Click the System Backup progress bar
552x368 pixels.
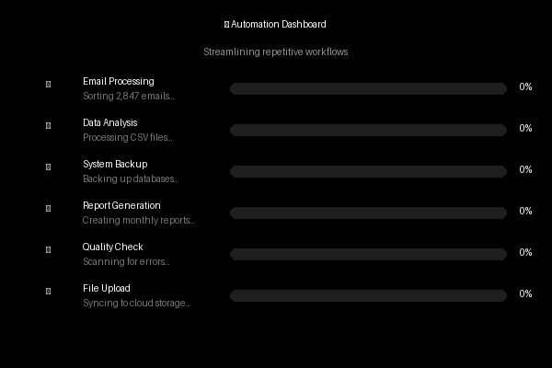368,171
